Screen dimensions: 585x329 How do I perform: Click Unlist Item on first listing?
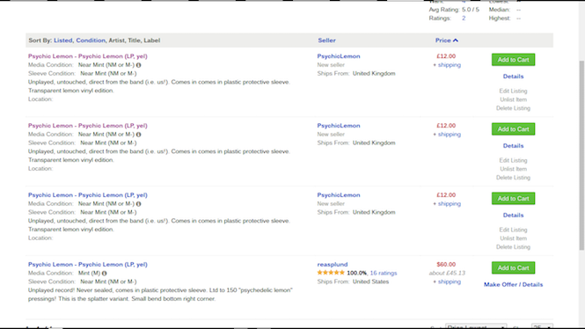513,99
